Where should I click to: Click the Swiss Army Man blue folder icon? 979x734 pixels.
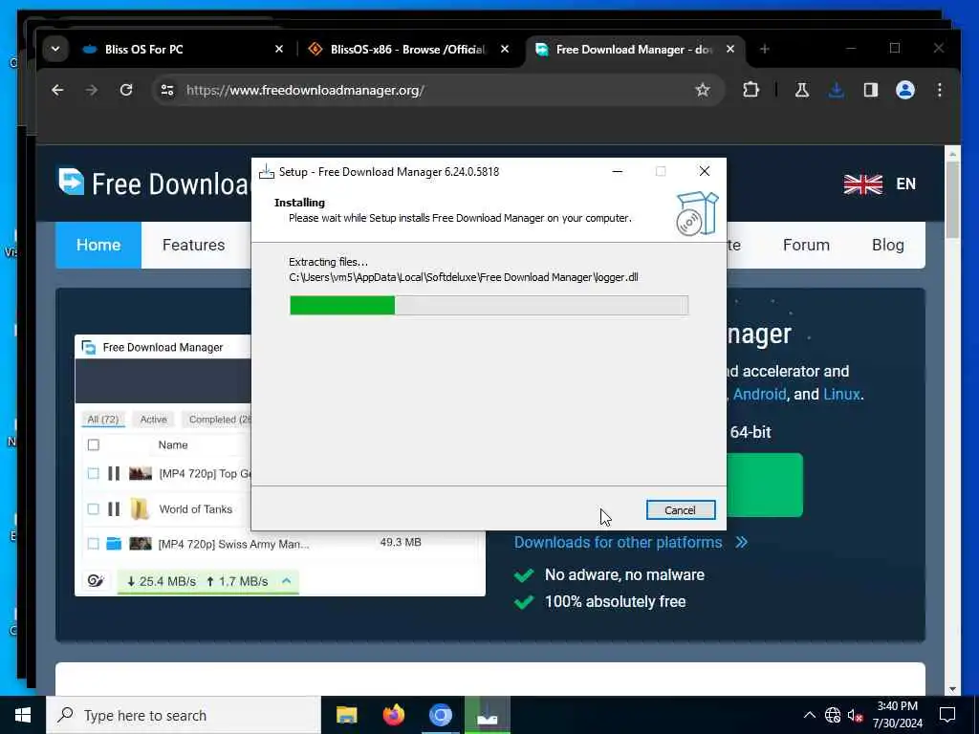point(114,544)
